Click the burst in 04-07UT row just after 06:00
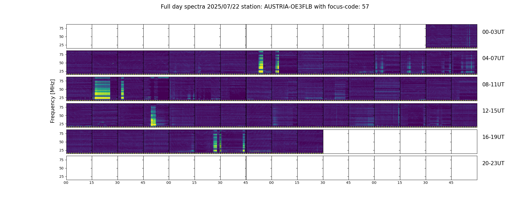Image resolution: width=530 pixels, height=202 pixels. tap(277, 62)
